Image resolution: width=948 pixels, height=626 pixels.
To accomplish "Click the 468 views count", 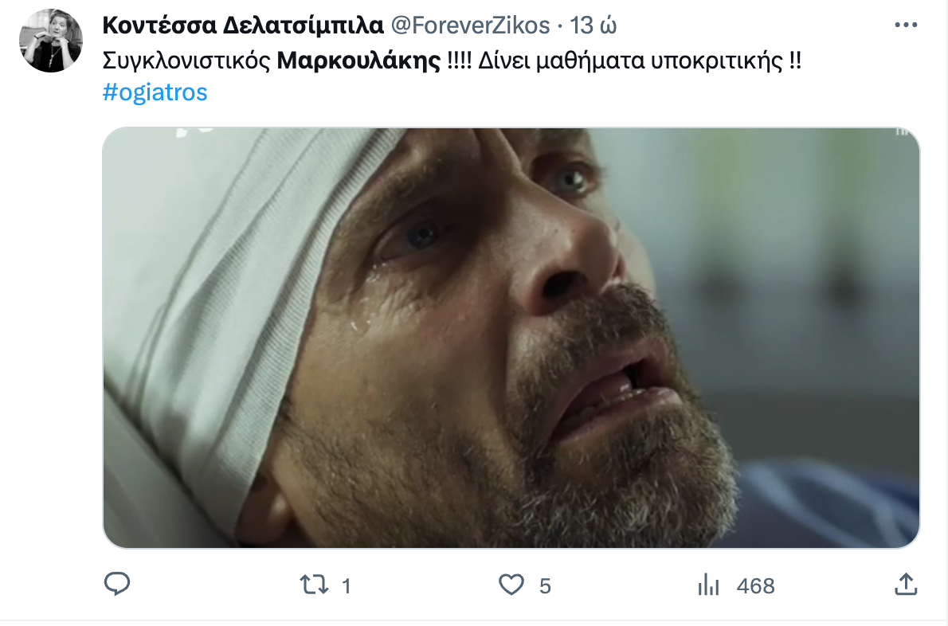I will [756, 585].
